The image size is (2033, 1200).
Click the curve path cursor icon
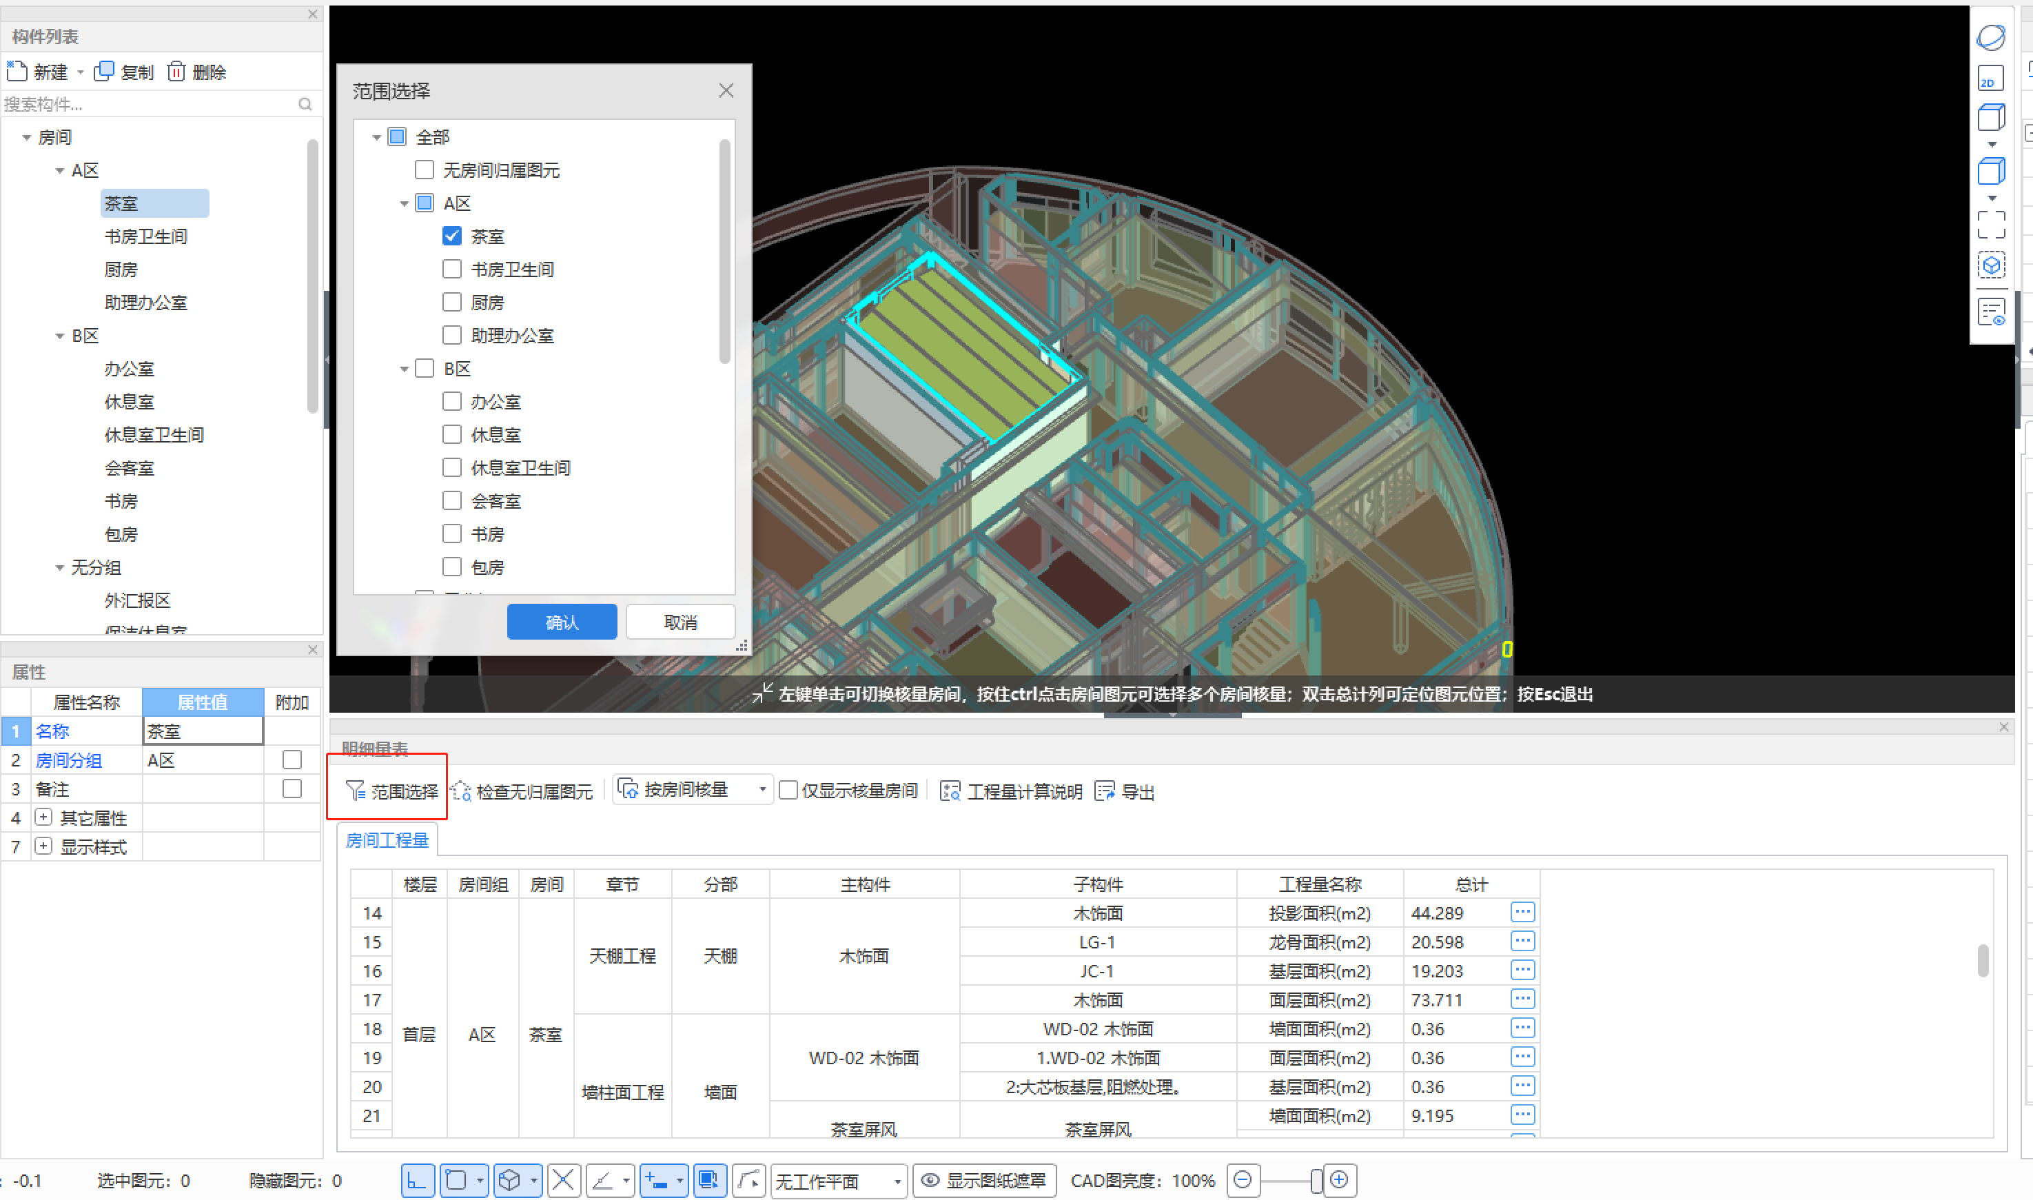coord(748,1181)
